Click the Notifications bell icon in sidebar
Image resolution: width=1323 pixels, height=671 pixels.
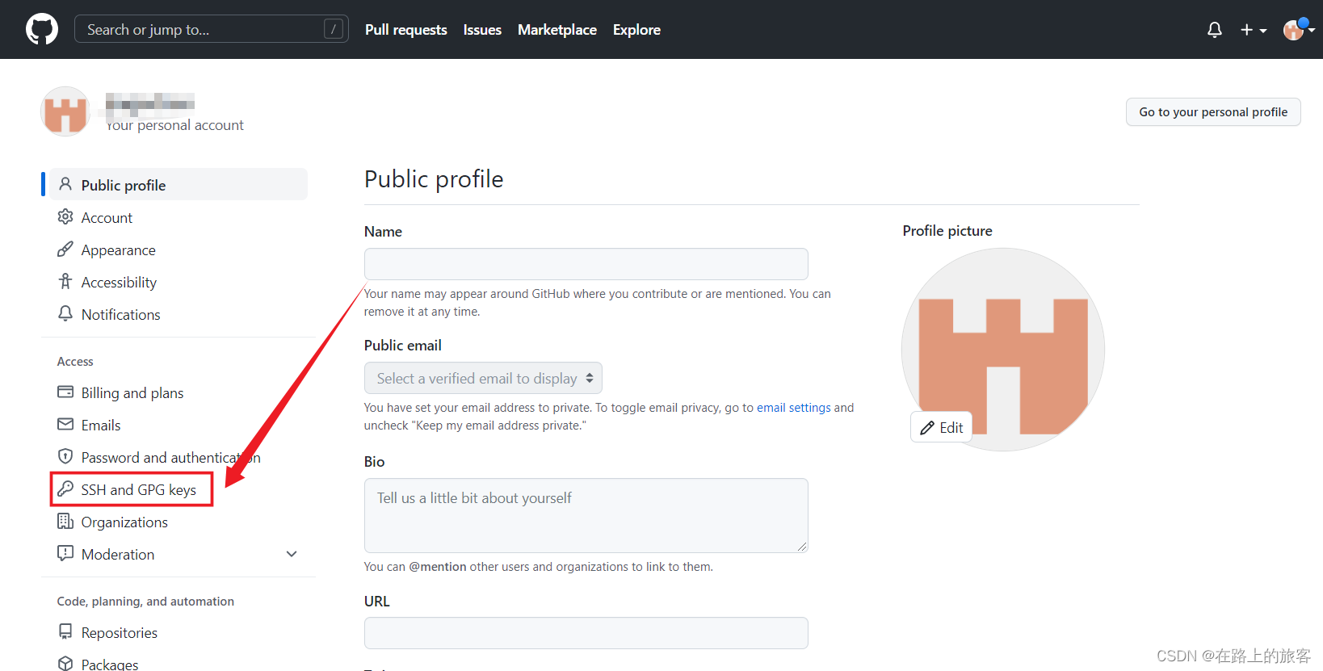[65, 313]
